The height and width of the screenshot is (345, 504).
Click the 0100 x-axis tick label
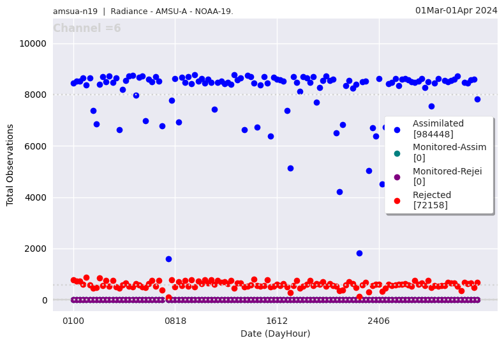coord(73,321)
